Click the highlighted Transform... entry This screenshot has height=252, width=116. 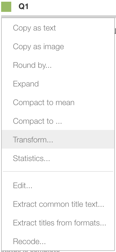58,139
